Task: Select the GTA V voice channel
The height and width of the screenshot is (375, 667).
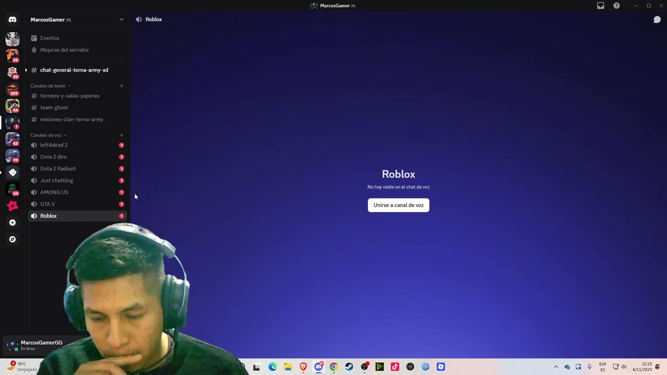Action: tap(77, 204)
